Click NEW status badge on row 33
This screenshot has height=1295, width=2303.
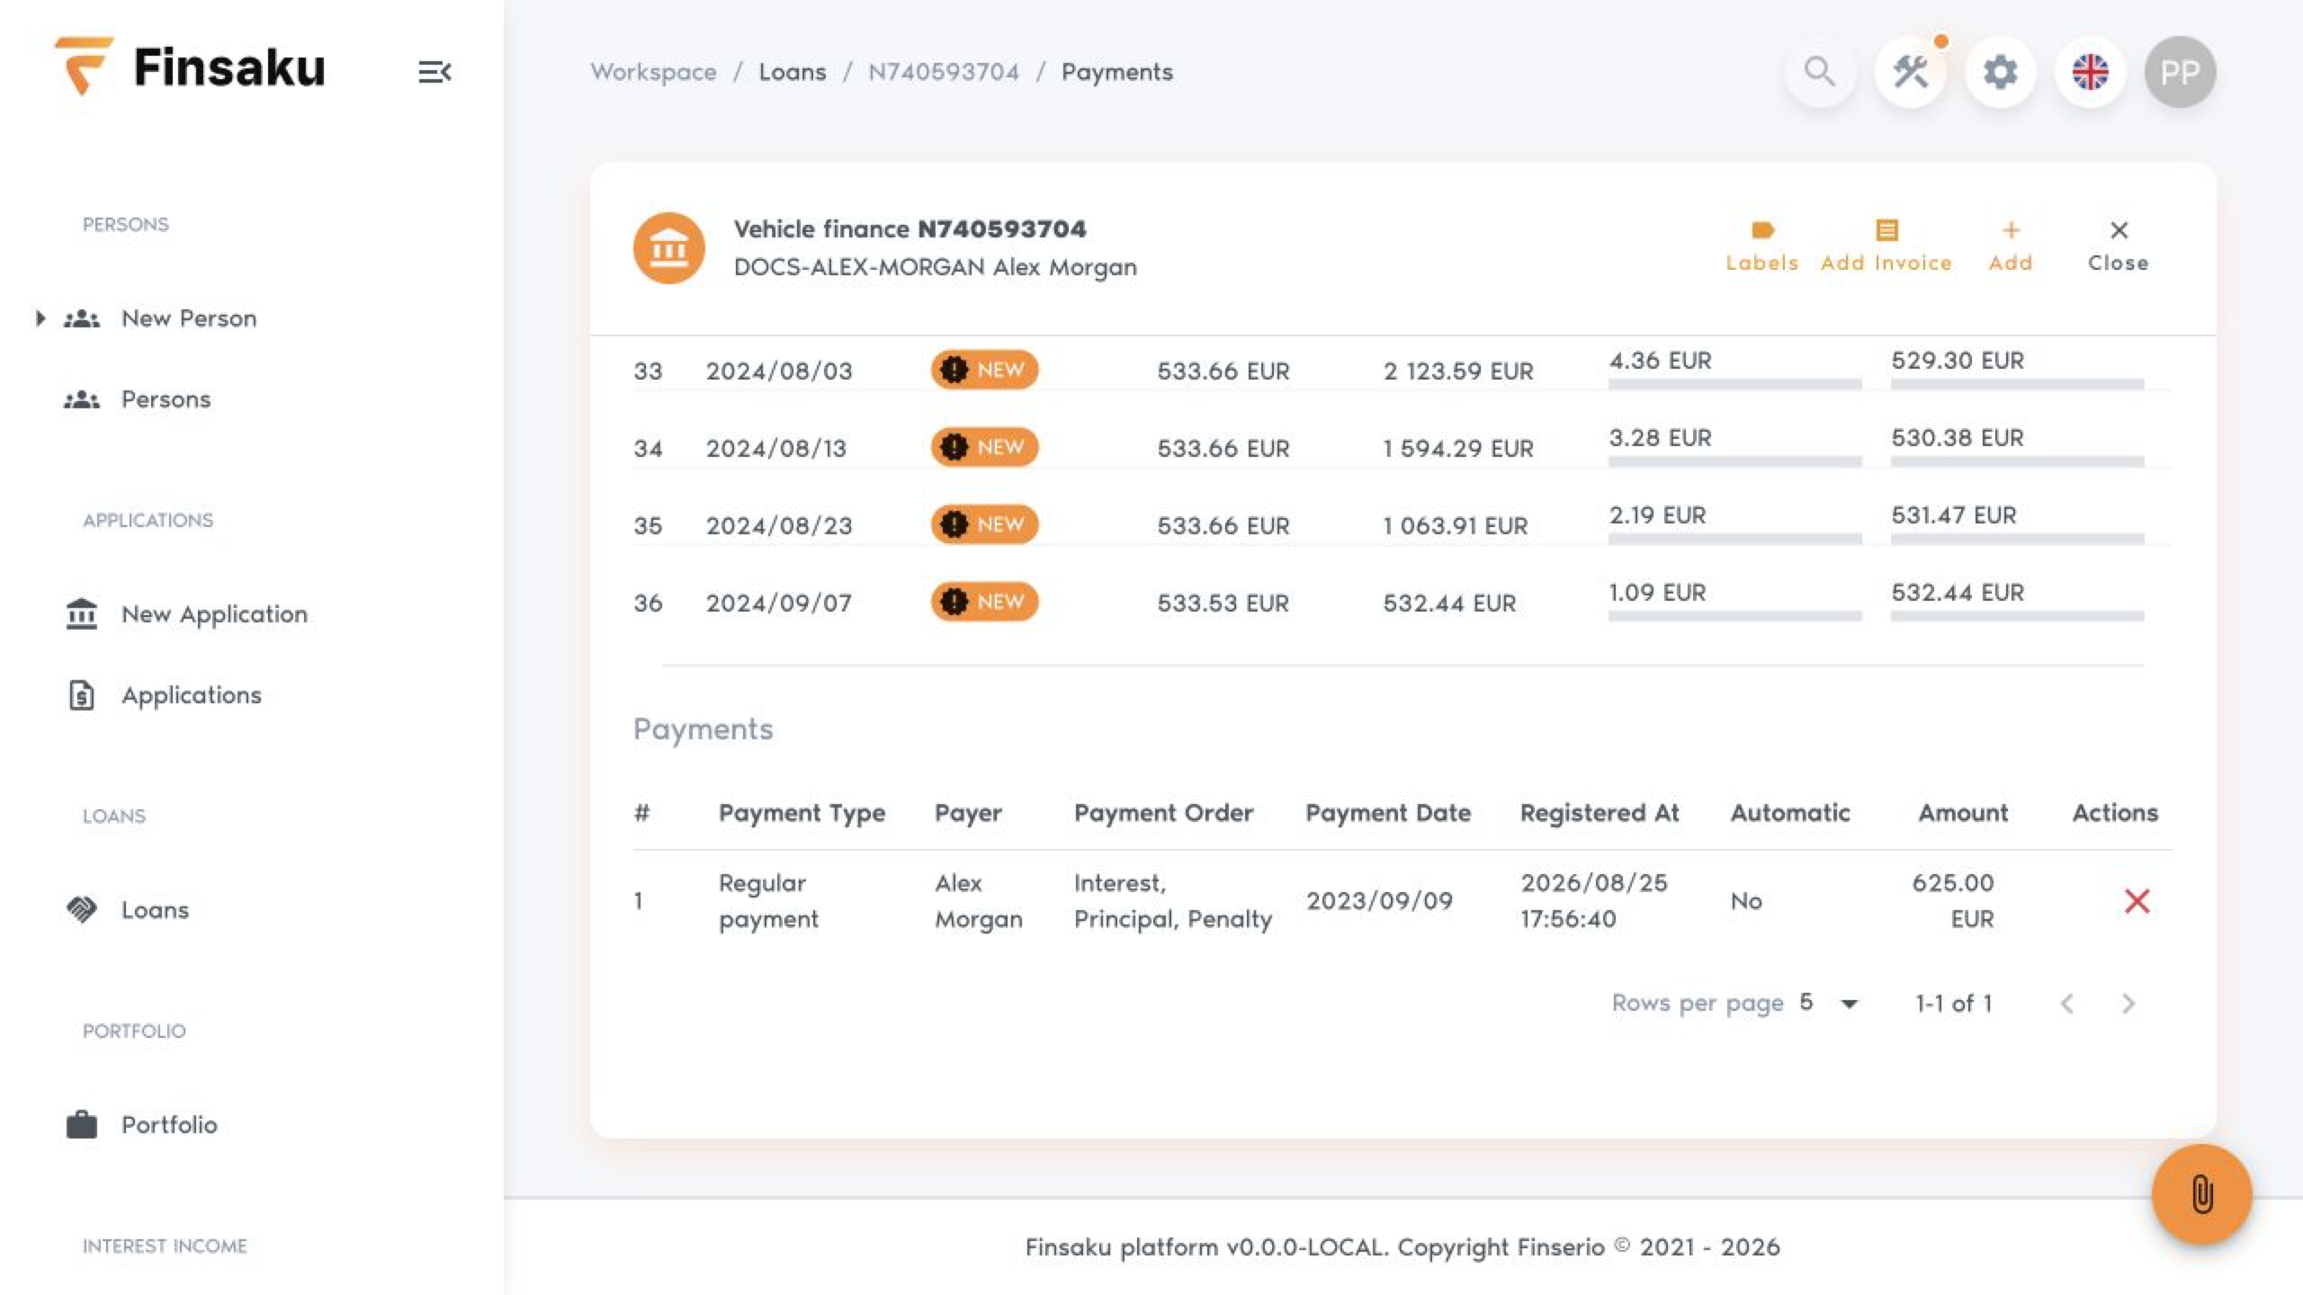coord(984,370)
